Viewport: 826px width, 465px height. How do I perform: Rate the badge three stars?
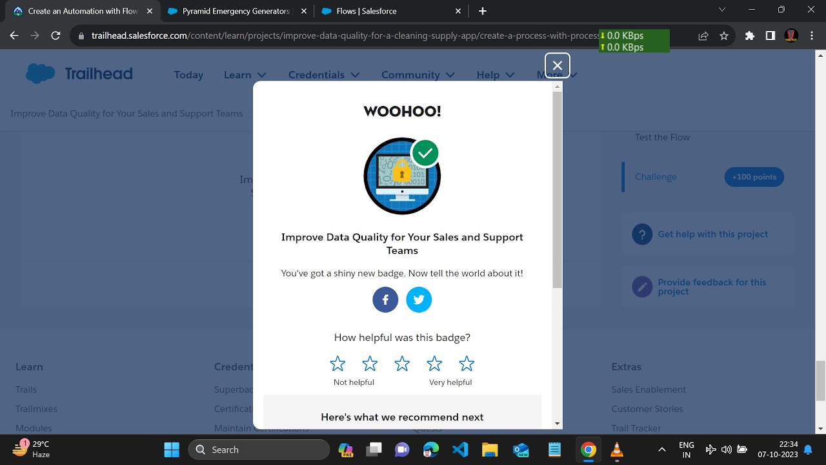(402, 364)
